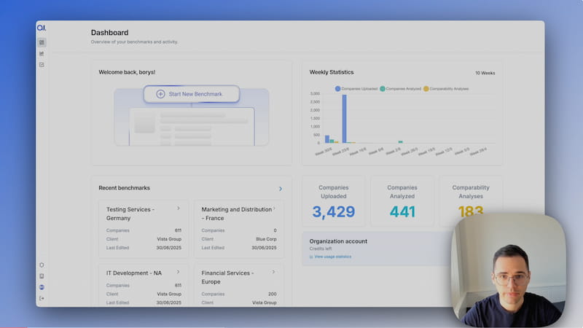Toggle the Companies Analyzed legend series
583x328 pixels.
(402, 89)
